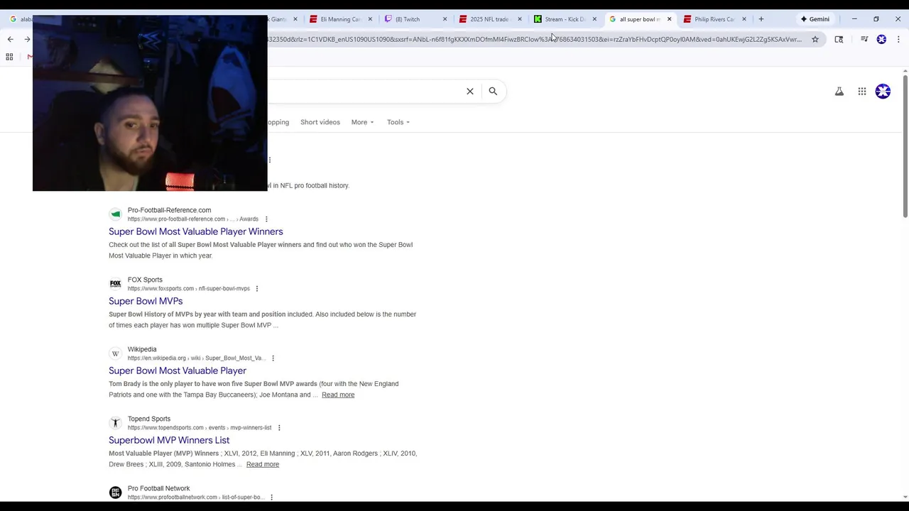909x511 pixels.
Task: Open more options for the FOX Sports result
Action: 257,289
